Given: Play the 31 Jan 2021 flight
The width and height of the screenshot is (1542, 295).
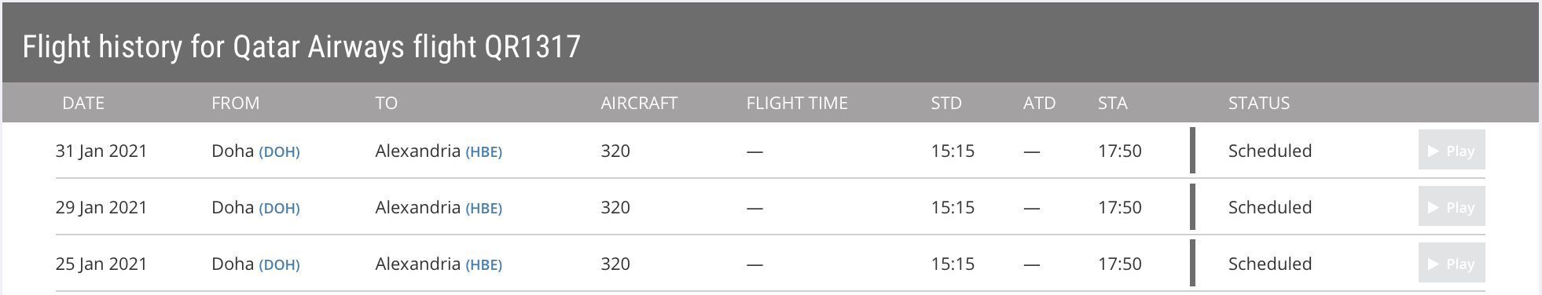Looking at the screenshot, I should [x=1451, y=150].
